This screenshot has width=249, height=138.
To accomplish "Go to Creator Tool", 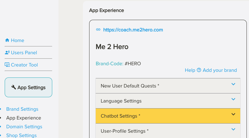I will 24,65.
